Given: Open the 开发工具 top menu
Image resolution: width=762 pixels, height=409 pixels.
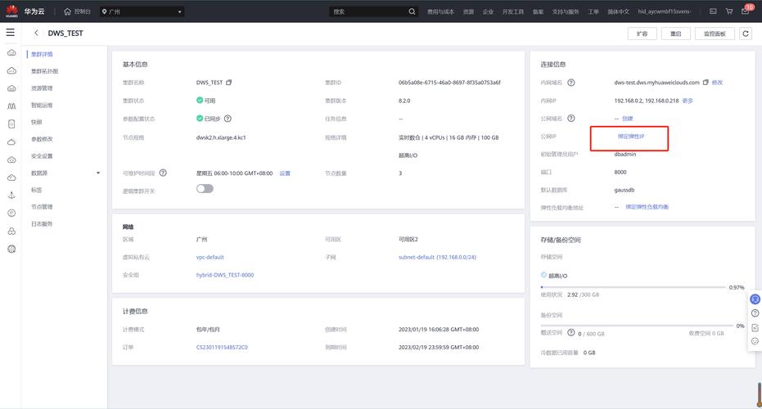Looking at the screenshot, I should coord(512,11).
